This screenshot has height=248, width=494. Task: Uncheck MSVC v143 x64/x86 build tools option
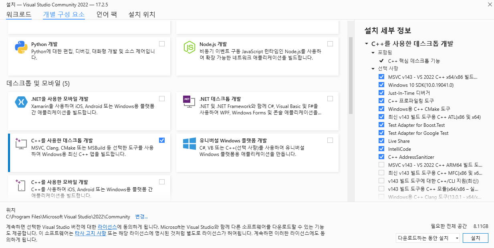tap(381, 77)
